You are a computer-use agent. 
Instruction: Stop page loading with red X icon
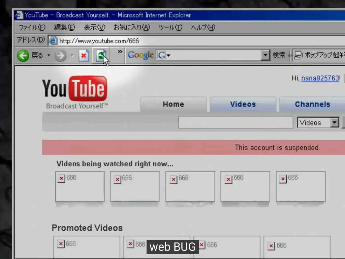[84, 56]
